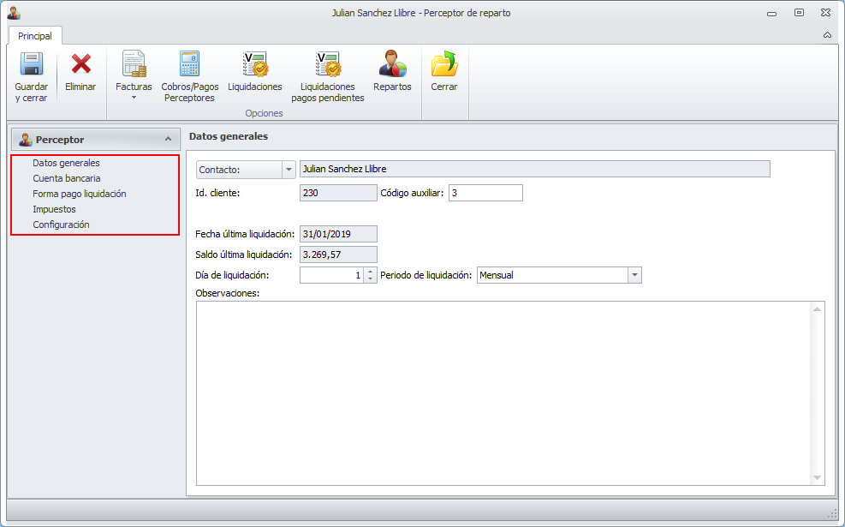Select Cuenta bancaria in the sidebar
Viewport: 845px width, 527px height.
tap(67, 178)
